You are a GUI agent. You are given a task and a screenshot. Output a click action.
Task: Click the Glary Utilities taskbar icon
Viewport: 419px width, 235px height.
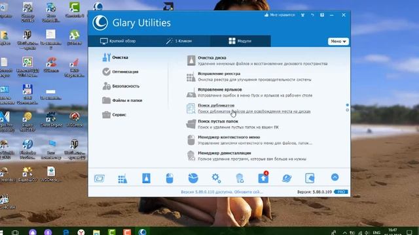click(x=143, y=232)
